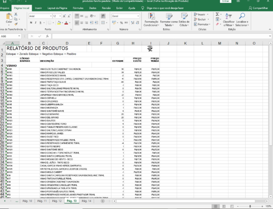Click the Excluir cells button

(202, 19)
